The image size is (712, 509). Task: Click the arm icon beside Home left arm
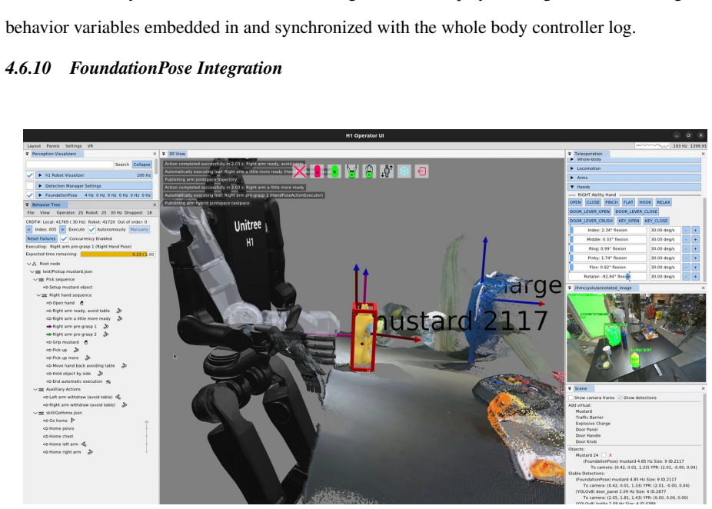coord(84,444)
